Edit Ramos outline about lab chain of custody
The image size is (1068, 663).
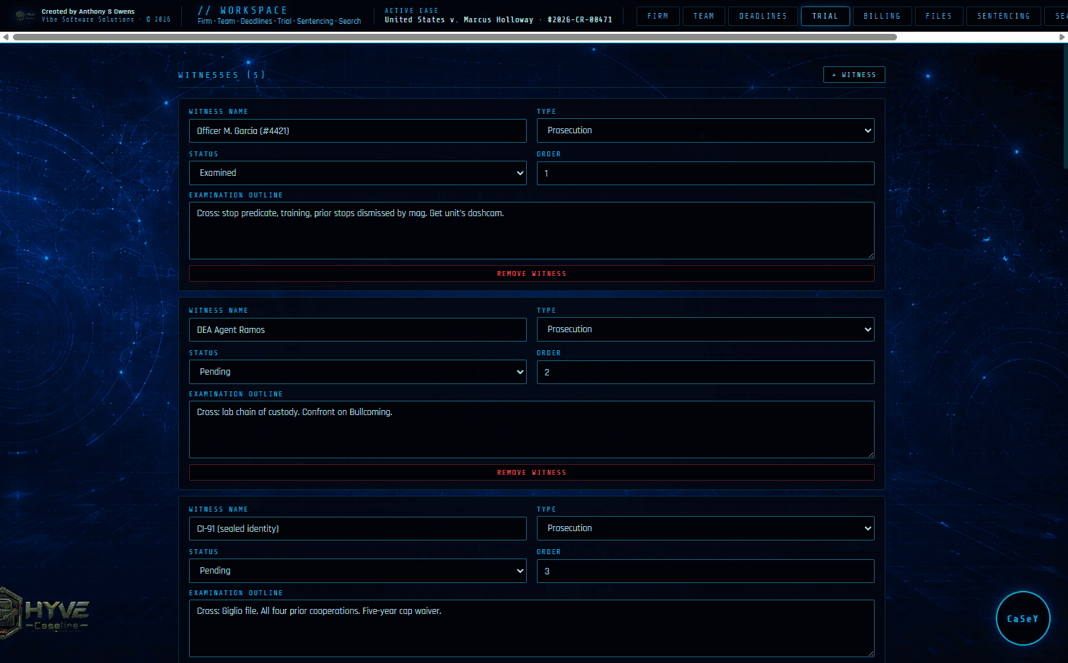click(532, 430)
